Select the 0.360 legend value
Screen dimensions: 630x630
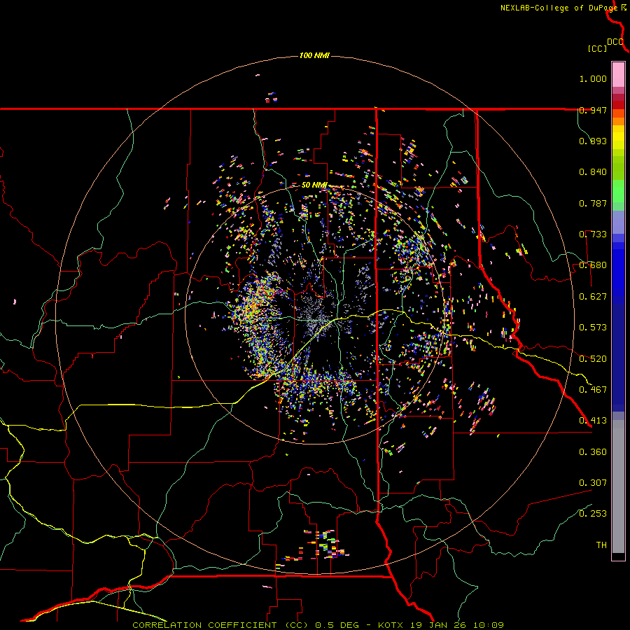593,452
